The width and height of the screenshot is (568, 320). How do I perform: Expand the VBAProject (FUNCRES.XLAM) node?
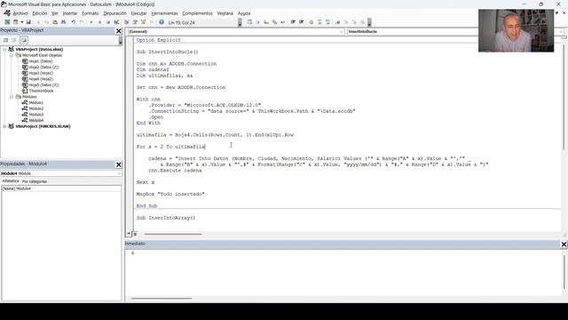[4, 126]
